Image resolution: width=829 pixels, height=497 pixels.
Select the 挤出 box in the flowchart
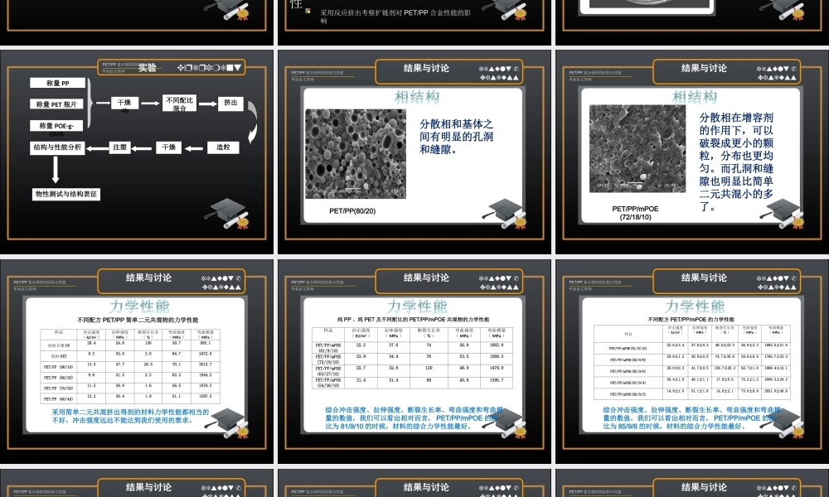click(231, 104)
